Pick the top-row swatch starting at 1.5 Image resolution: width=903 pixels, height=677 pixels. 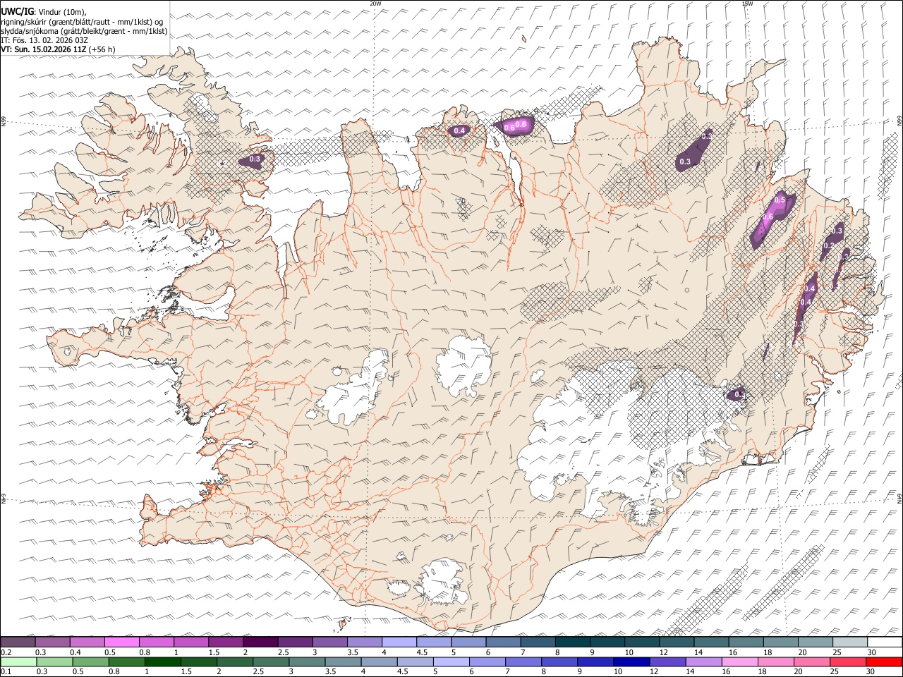point(226,642)
